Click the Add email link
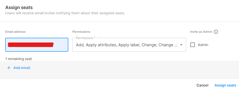 pos(22,68)
